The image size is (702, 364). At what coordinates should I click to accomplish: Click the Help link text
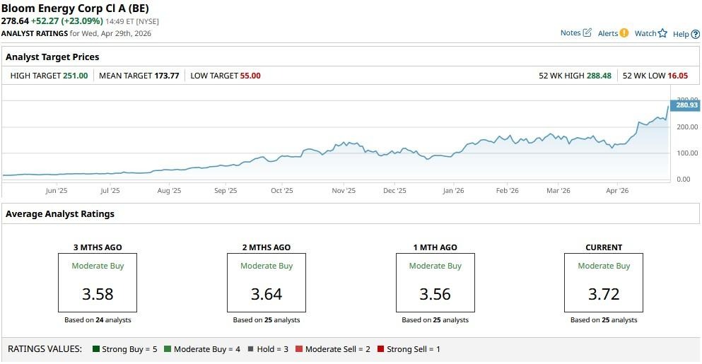[x=680, y=34]
